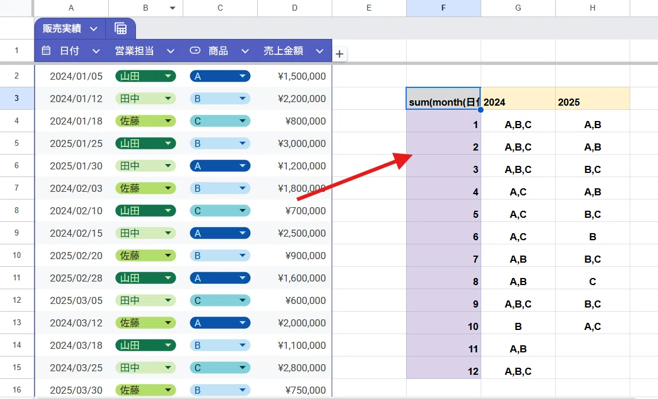Open 田中 chip dropdown in row 3
This screenshot has height=399, width=658.
click(168, 99)
